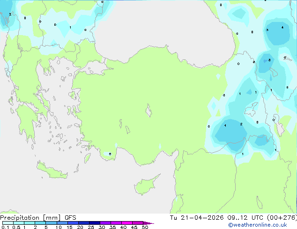Click the 30–35 mm purple legend swatch
The image size is (297, 229).
[x=105, y=223]
